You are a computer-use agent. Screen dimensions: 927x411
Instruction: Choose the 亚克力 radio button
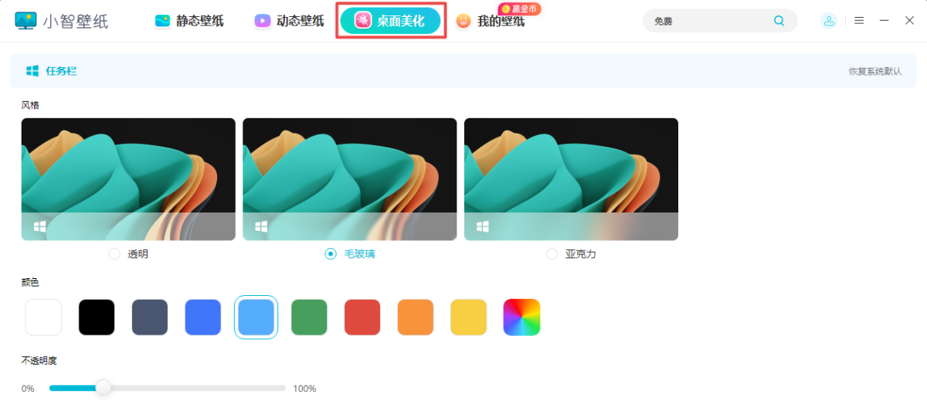pos(552,253)
